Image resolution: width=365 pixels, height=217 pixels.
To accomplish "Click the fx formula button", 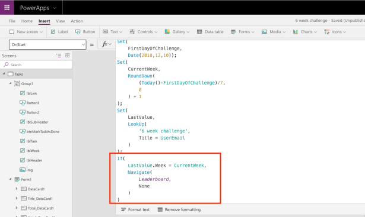I will tap(107, 44).
